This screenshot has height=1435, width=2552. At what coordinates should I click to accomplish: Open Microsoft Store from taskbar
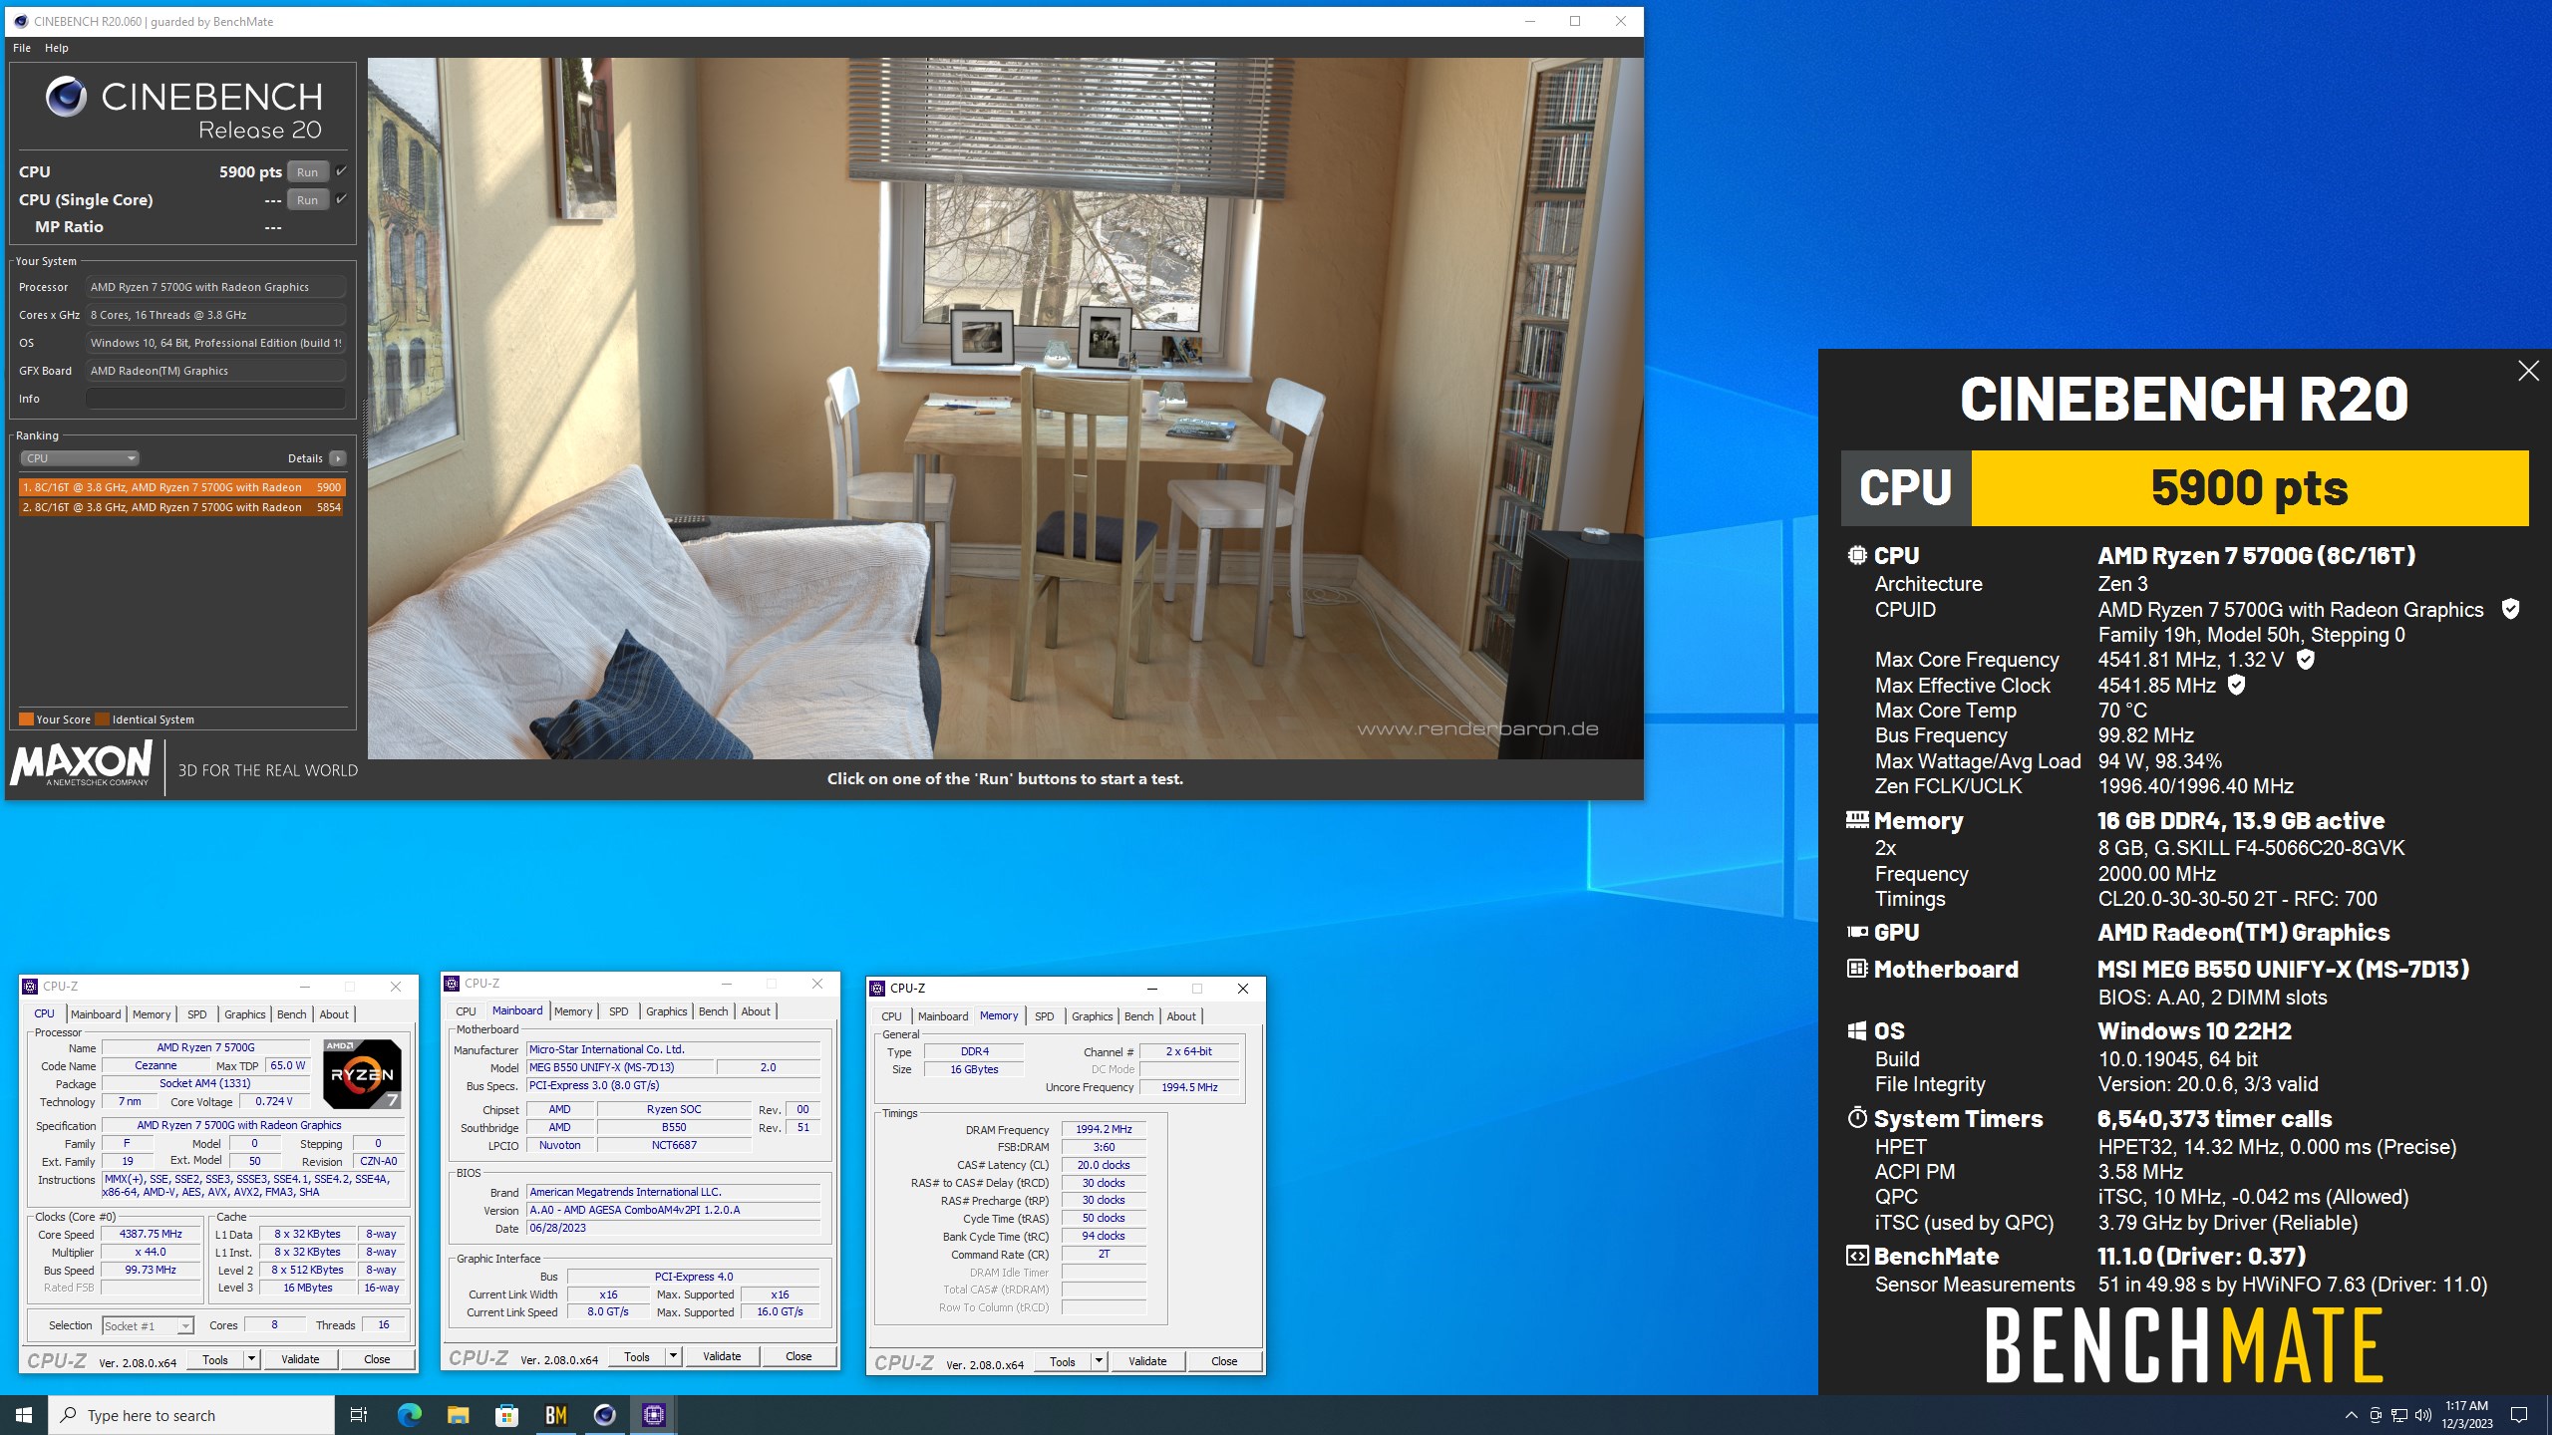tap(507, 1415)
